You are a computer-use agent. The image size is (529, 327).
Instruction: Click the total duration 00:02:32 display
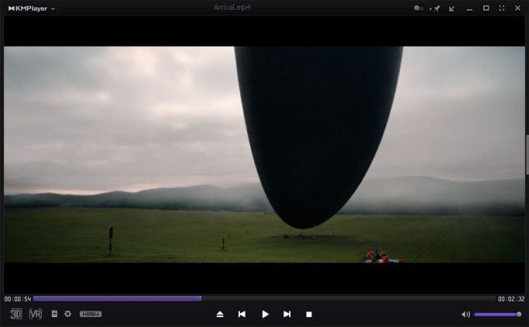pos(511,298)
